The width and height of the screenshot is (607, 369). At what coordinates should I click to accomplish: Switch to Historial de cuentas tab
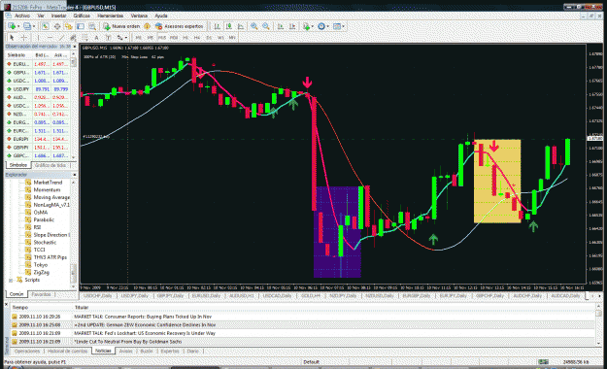coord(67,352)
